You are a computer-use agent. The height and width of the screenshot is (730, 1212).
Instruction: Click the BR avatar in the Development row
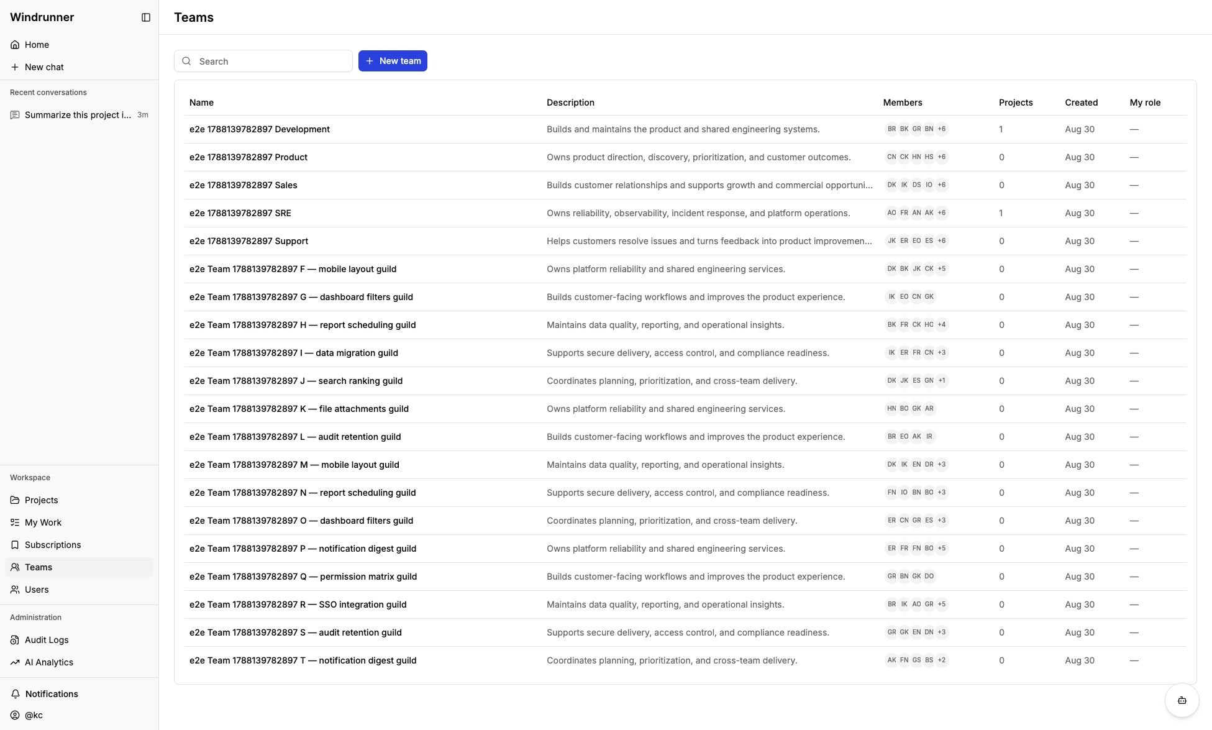[891, 129]
